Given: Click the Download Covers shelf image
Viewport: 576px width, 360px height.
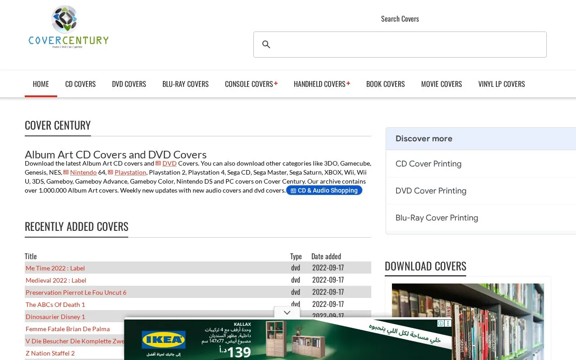Looking at the screenshot, I should pos(468,321).
